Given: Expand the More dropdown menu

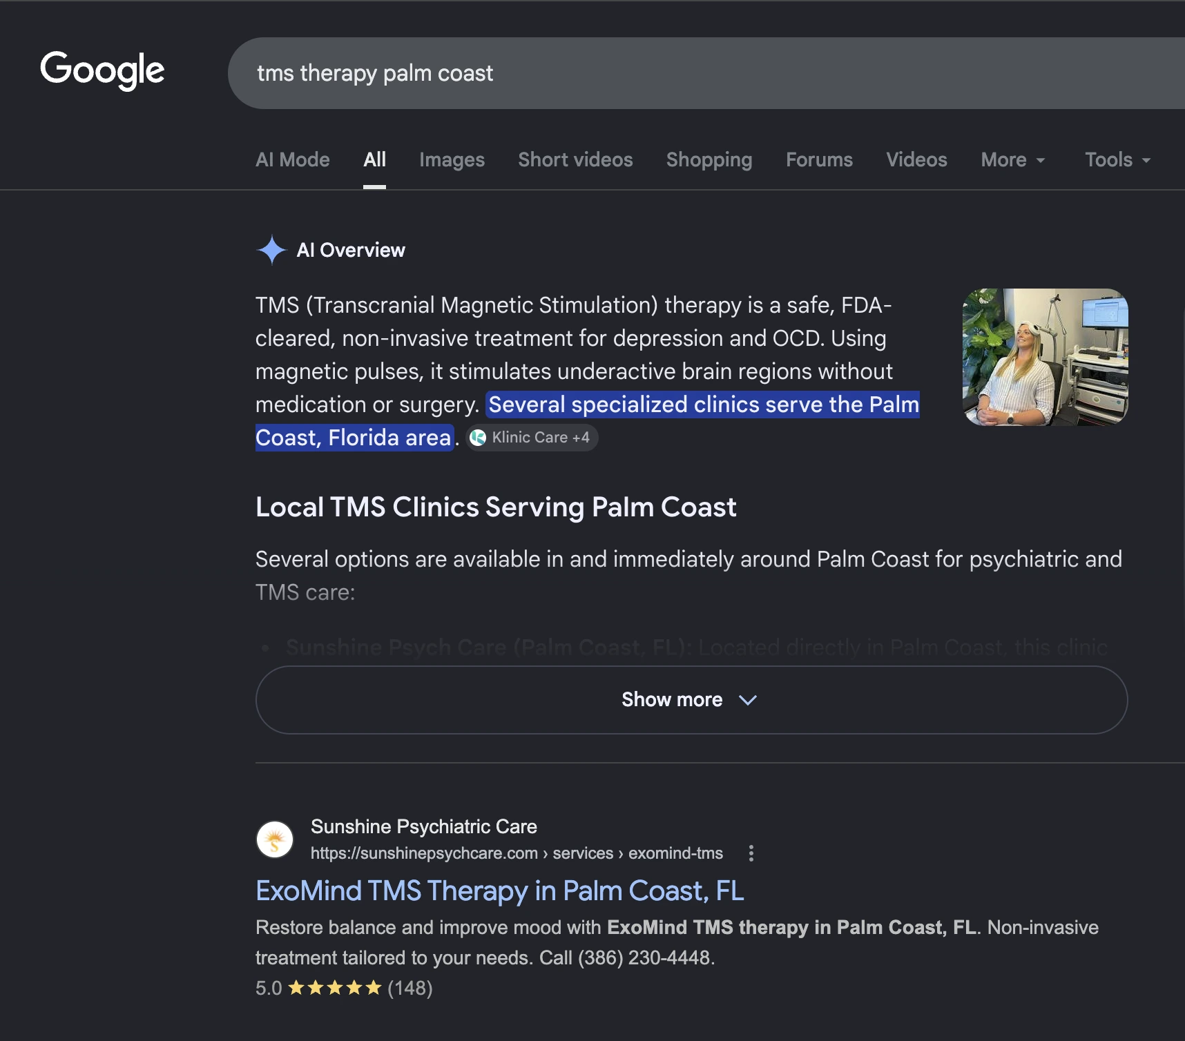Looking at the screenshot, I should click(x=1013, y=159).
